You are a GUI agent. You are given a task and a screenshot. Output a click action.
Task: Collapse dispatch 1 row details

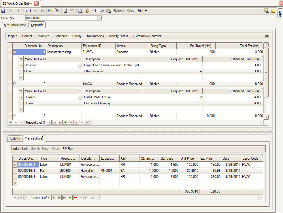14,52
